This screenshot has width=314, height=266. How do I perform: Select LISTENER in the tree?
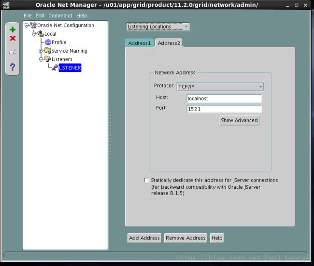tap(70, 68)
